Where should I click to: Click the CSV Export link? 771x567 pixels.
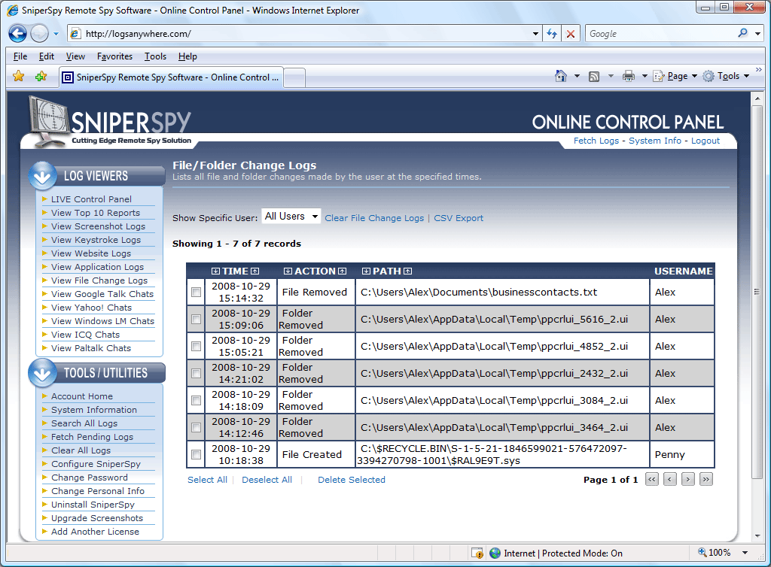pos(459,218)
